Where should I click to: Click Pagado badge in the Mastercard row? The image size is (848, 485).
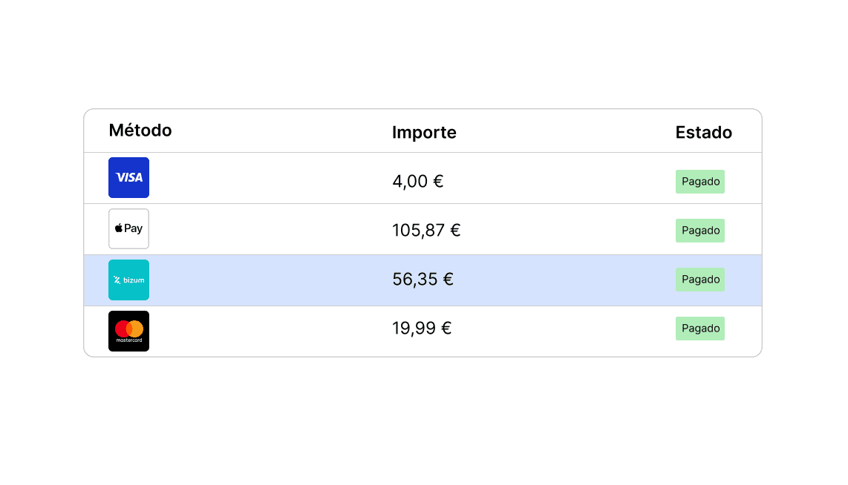tap(700, 329)
